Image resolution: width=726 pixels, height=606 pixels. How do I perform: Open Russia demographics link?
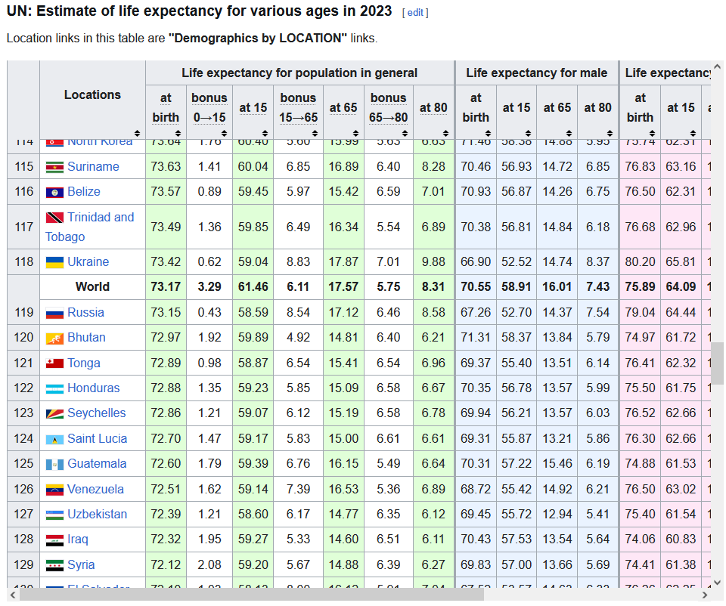click(85, 312)
